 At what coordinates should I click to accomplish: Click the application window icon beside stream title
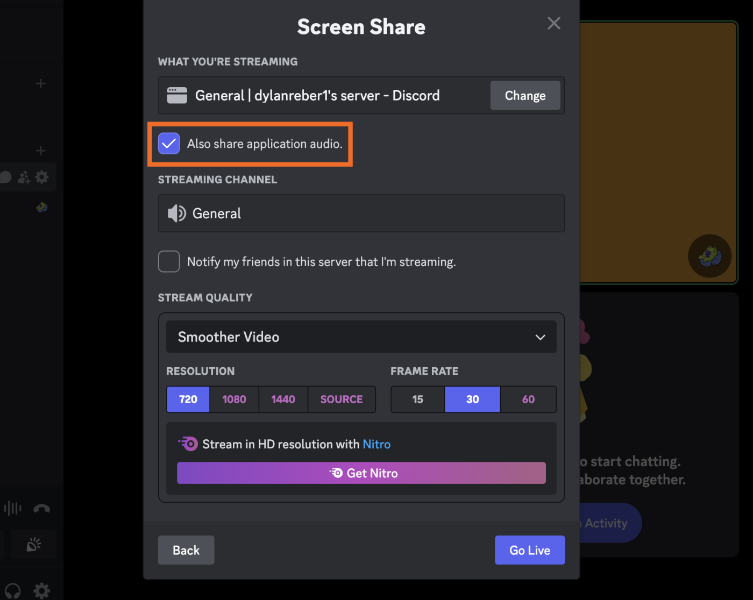click(x=177, y=96)
